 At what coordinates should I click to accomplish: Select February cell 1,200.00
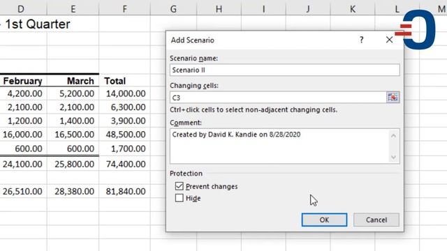click(x=23, y=121)
